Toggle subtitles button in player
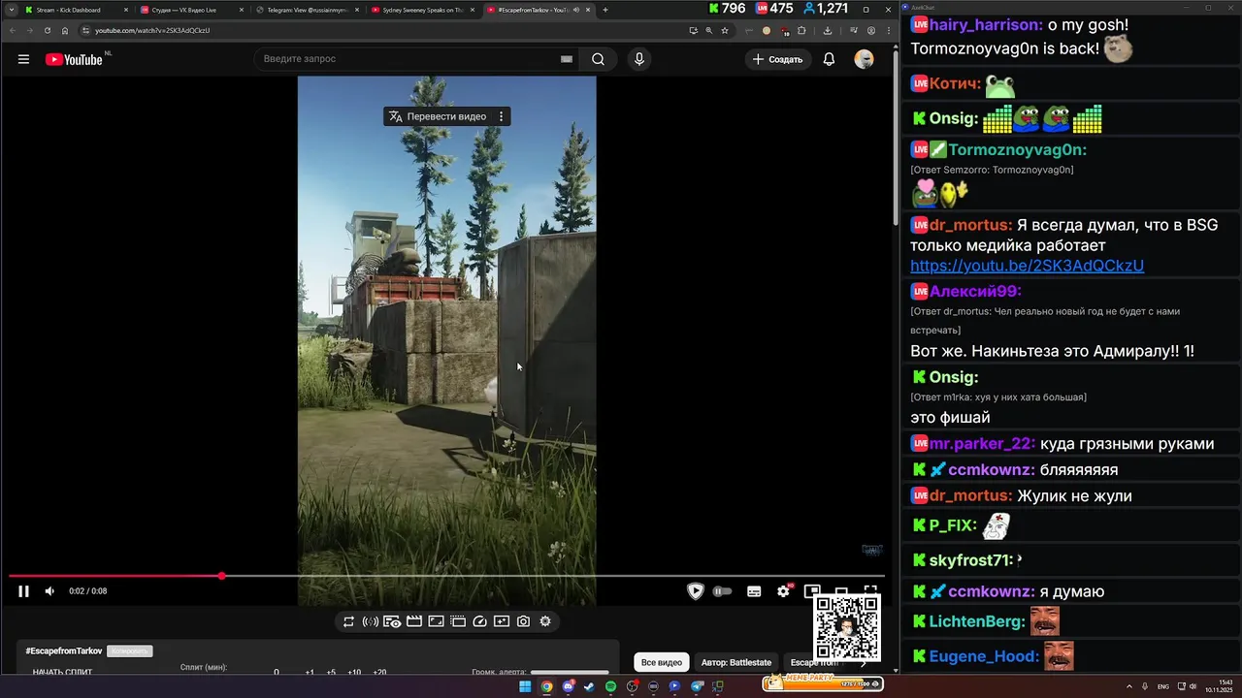Viewport: 1242px width, 698px height. click(x=754, y=591)
